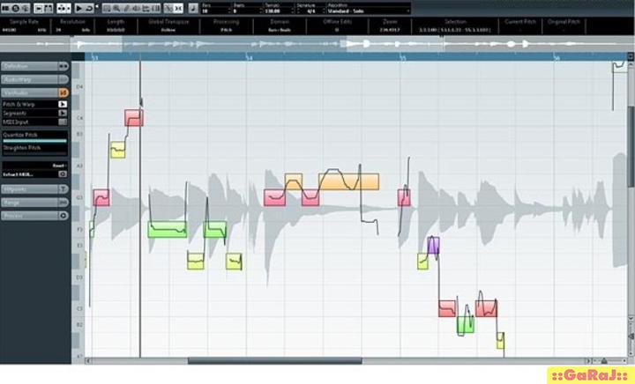Click the Signature value 4/4
This screenshot has width=635, height=384.
[311, 11]
